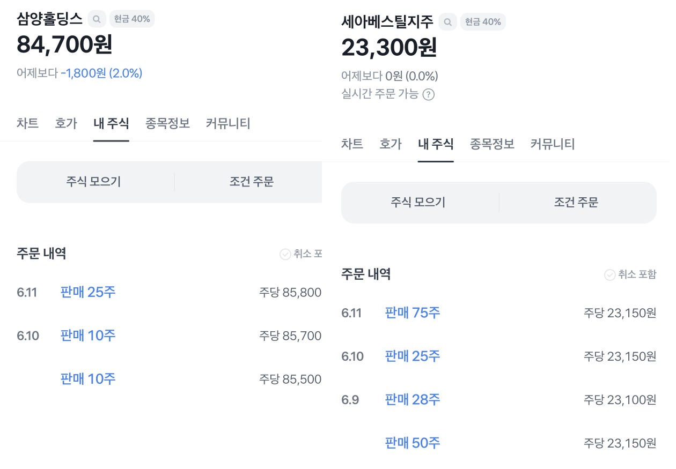Click the 현금 40% badge beside 삼양홀딩스
This screenshot has height=469, width=676.
point(132,19)
